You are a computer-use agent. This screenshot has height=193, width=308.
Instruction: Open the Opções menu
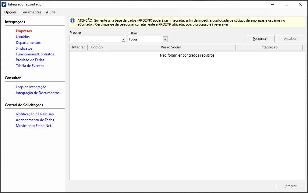point(10,12)
